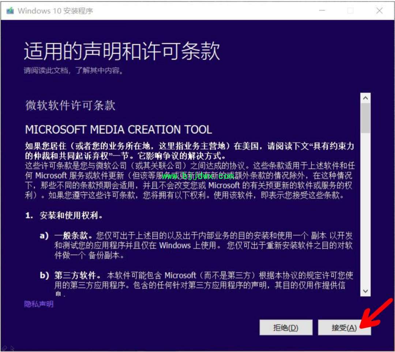395x352 pixels.
Task: Click clause a) 一般条款
Action: tap(196, 246)
